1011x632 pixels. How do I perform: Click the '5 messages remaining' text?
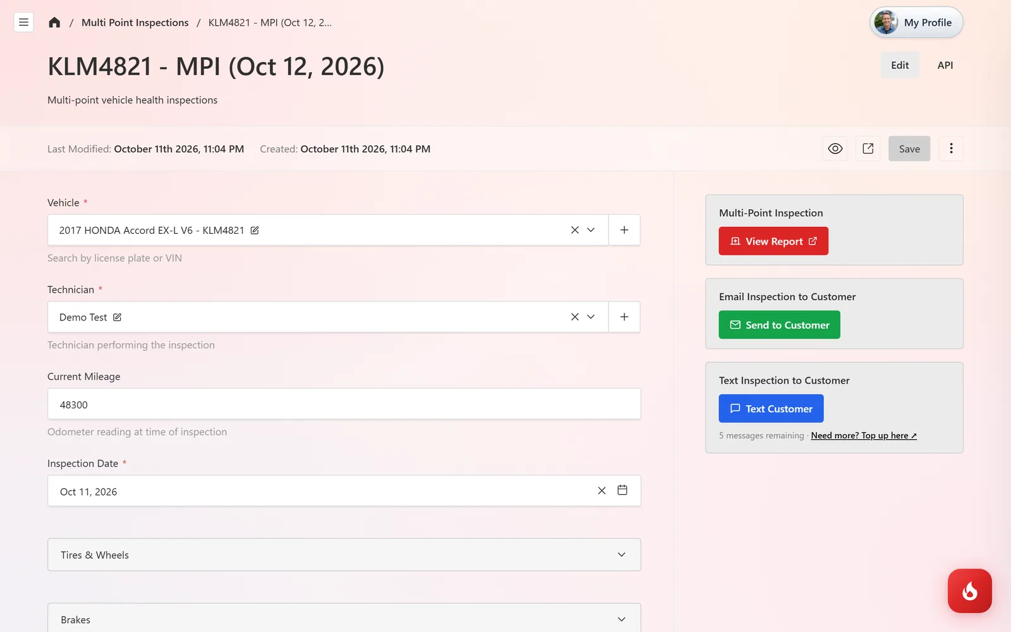(x=761, y=435)
